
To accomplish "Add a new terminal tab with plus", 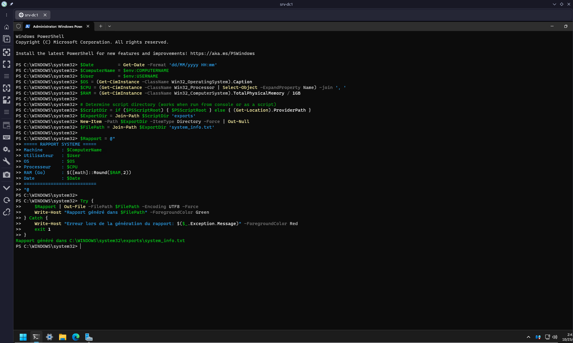I will 101,26.
